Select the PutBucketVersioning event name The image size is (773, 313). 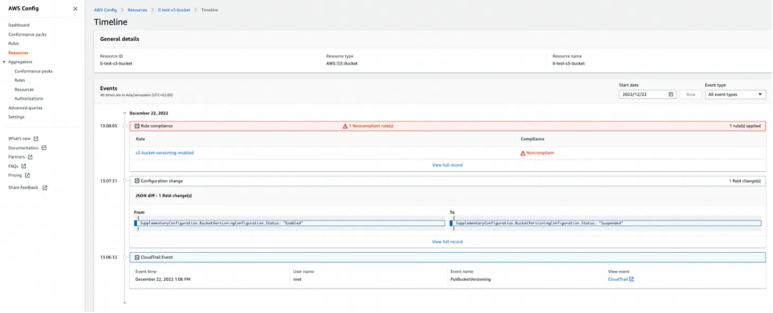click(x=471, y=279)
